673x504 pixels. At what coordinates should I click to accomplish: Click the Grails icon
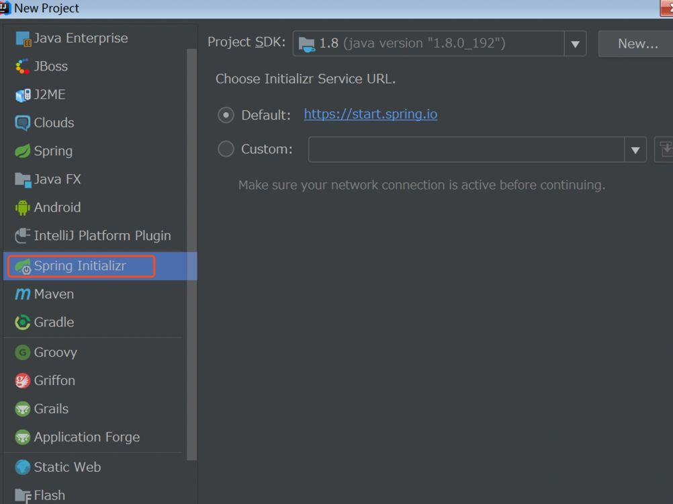click(x=23, y=409)
